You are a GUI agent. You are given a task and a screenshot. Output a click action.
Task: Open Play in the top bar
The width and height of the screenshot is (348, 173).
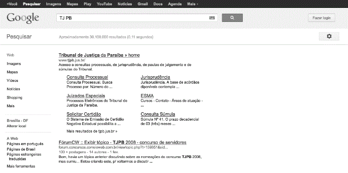click(88, 4)
